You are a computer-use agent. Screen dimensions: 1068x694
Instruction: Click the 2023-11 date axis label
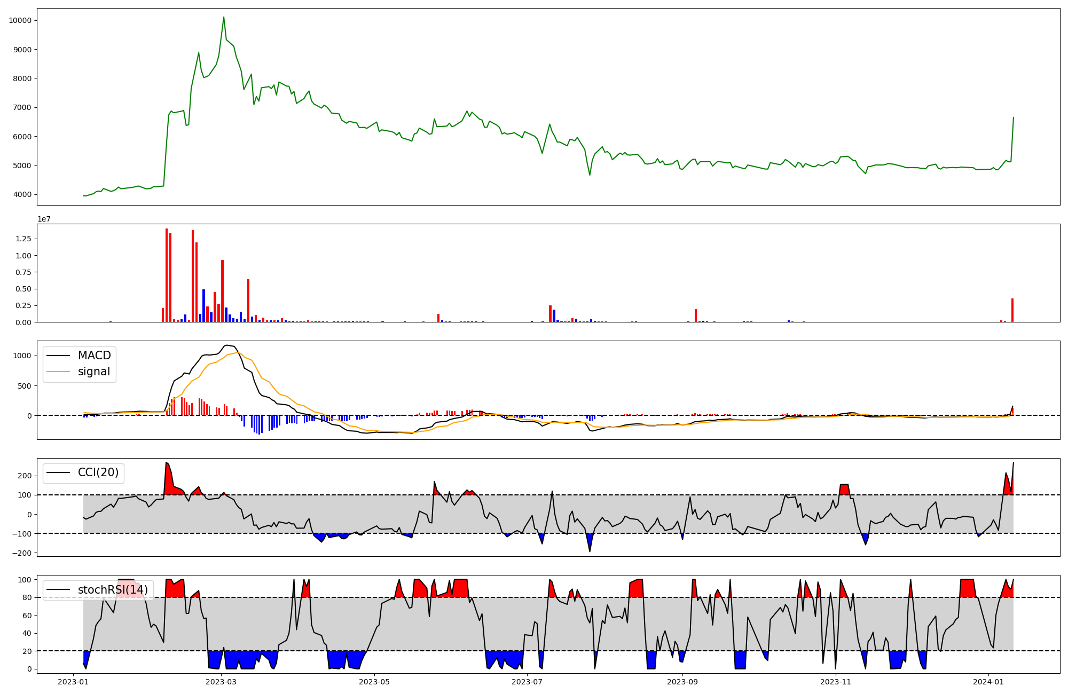836,682
